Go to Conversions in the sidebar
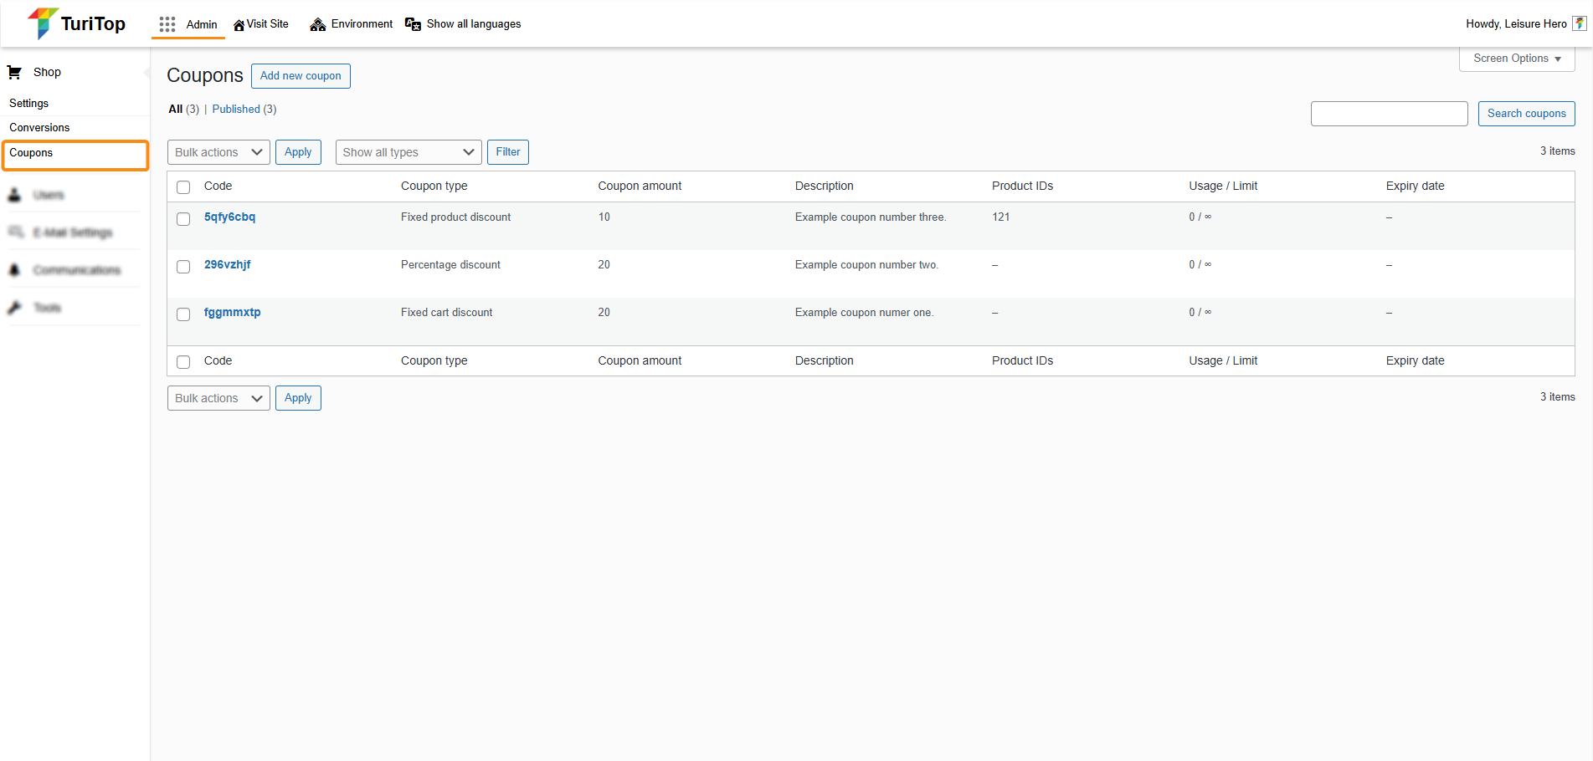Image resolution: width=1593 pixels, height=761 pixels. click(x=39, y=128)
